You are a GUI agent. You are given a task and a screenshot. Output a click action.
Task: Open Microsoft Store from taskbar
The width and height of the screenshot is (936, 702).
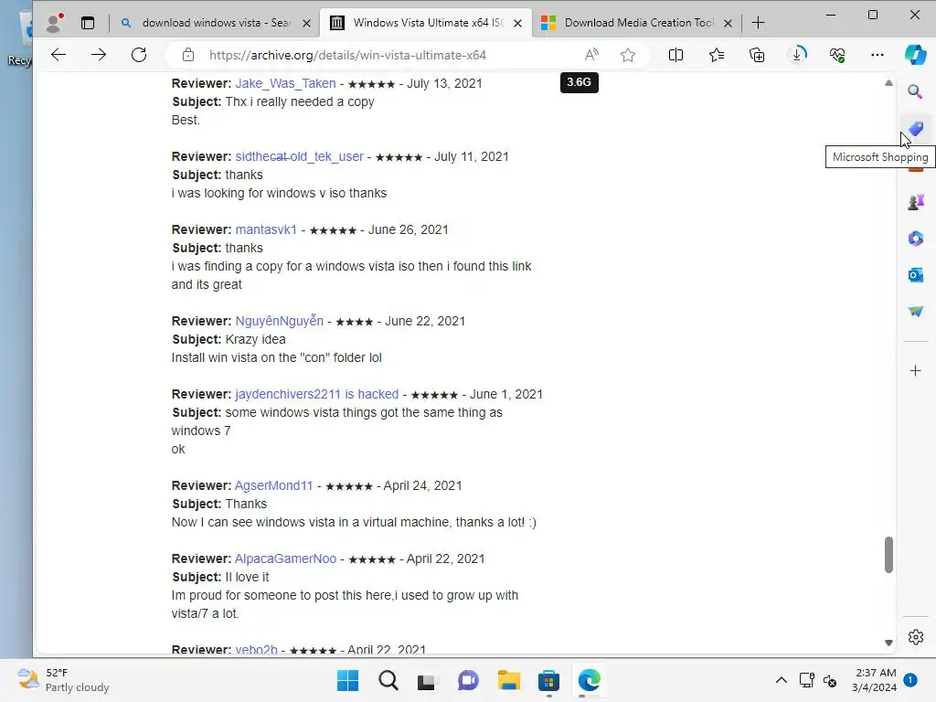548,680
